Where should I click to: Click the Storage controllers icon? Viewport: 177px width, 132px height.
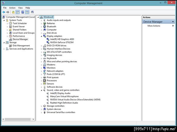[x=45, y=106]
